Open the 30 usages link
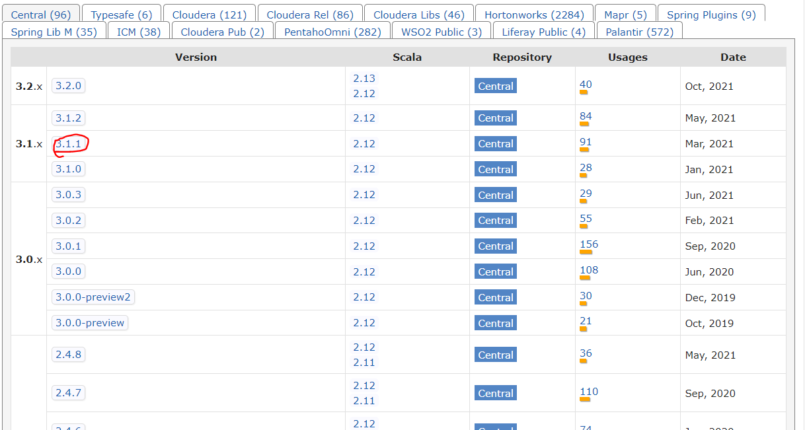Viewport: 807px width, 430px height. coord(586,295)
